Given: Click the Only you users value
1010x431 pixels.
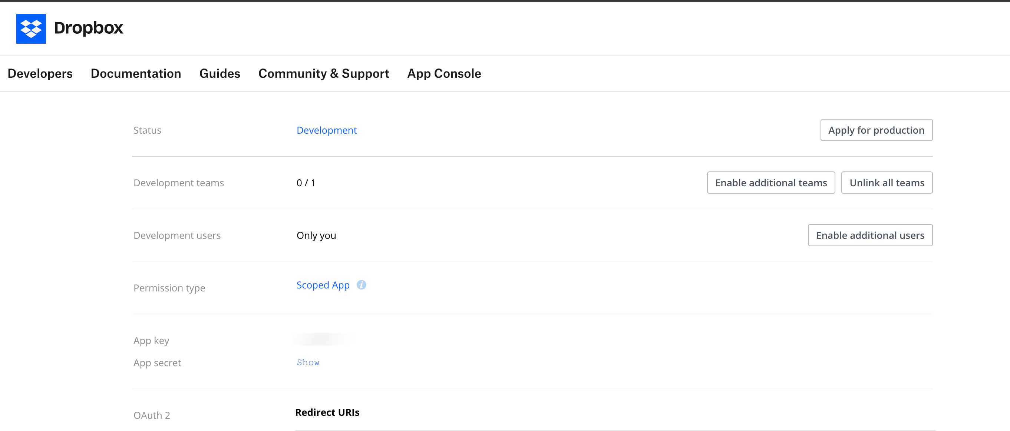Looking at the screenshot, I should pyautogui.click(x=316, y=235).
